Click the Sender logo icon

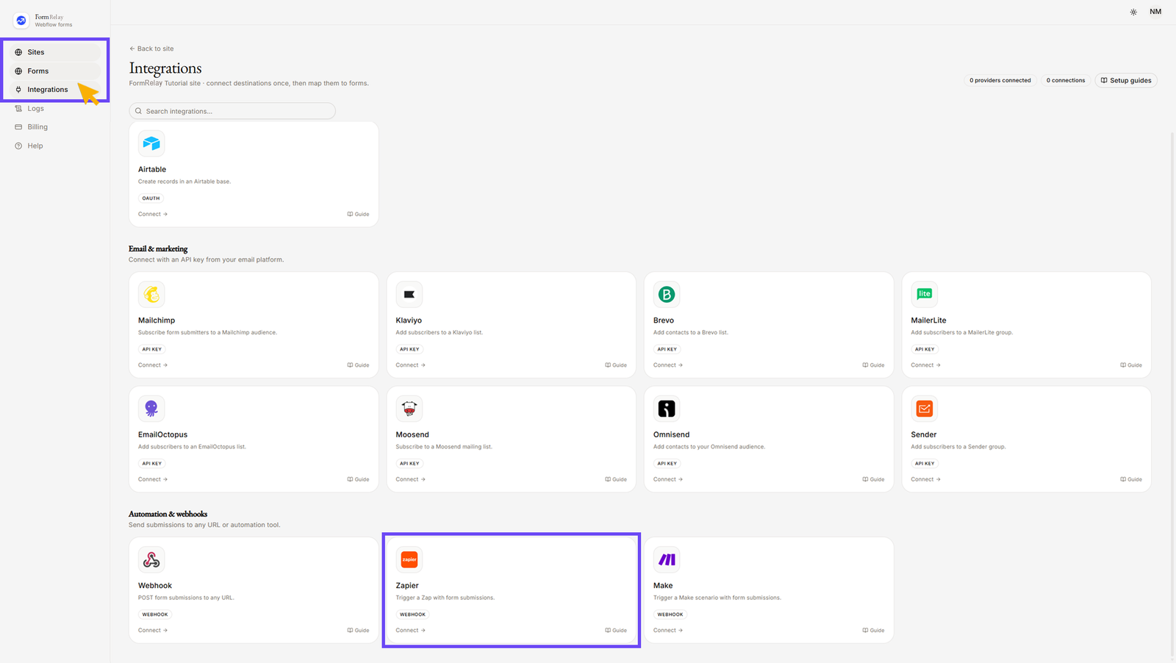(925, 408)
